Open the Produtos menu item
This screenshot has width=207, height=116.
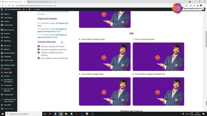coord(7,34)
